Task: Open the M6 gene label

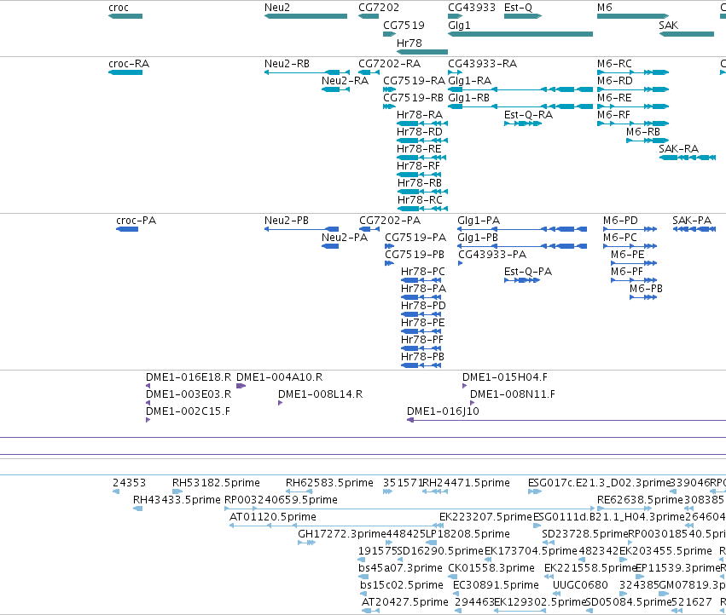Action: [x=605, y=8]
